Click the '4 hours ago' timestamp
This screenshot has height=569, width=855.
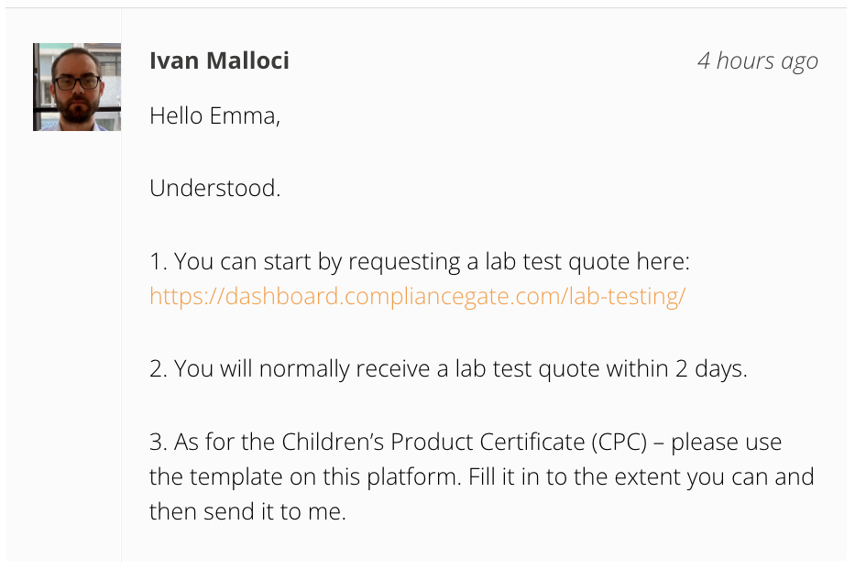(x=758, y=61)
